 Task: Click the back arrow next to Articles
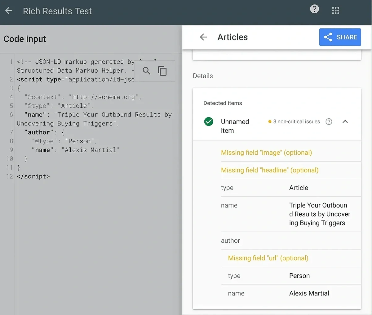(203, 37)
